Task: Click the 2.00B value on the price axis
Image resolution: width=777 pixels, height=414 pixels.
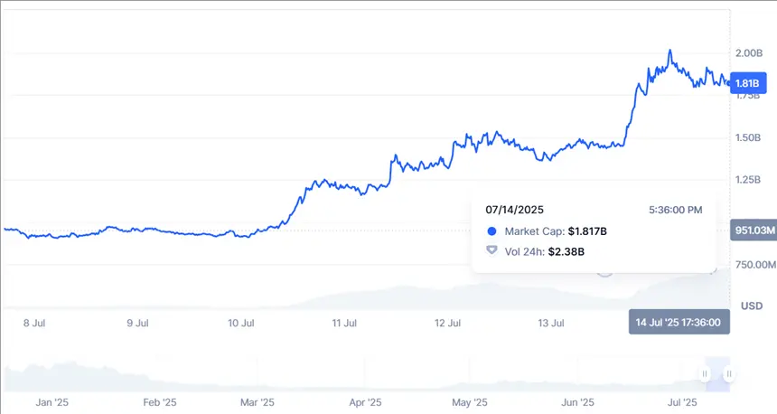Action: 750,53
